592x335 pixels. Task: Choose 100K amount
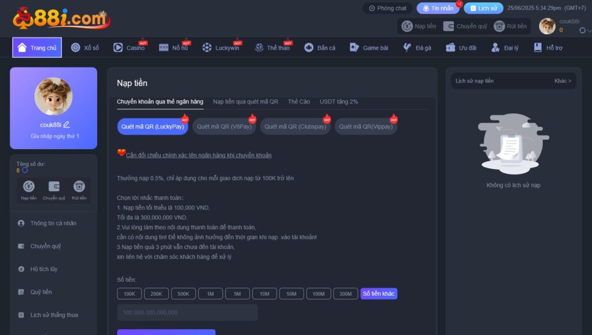point(129,294)
